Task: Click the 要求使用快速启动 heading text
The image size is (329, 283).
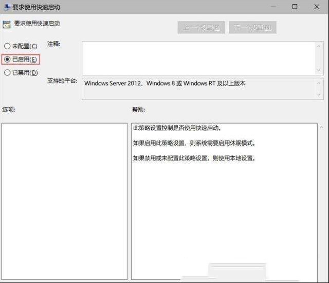Action: click(37, 24)
